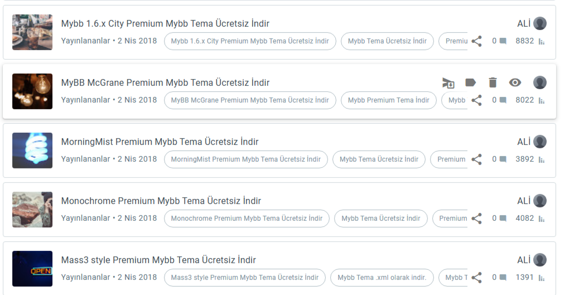The image size is (565, 295).
Task: Select the 'Mybb Tema .xml olarak indir.' label
Action: 382,277
